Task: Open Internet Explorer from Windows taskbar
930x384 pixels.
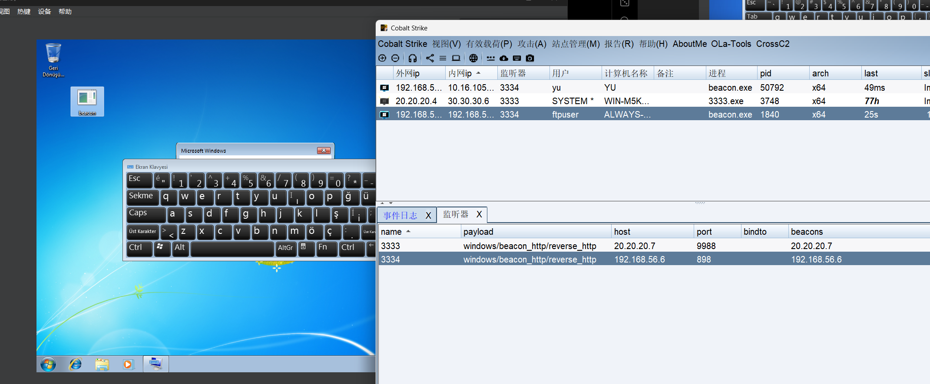Action: pos(76,364)
